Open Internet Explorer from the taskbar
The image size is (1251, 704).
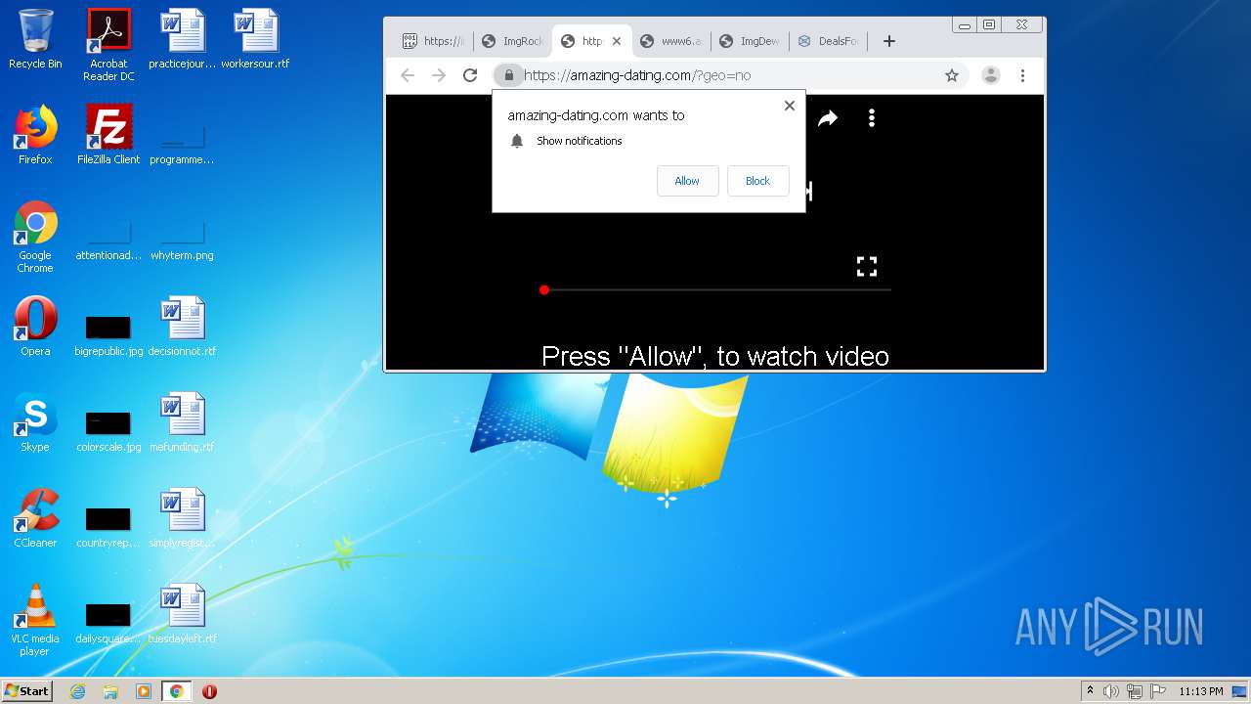tap(77, 691)
